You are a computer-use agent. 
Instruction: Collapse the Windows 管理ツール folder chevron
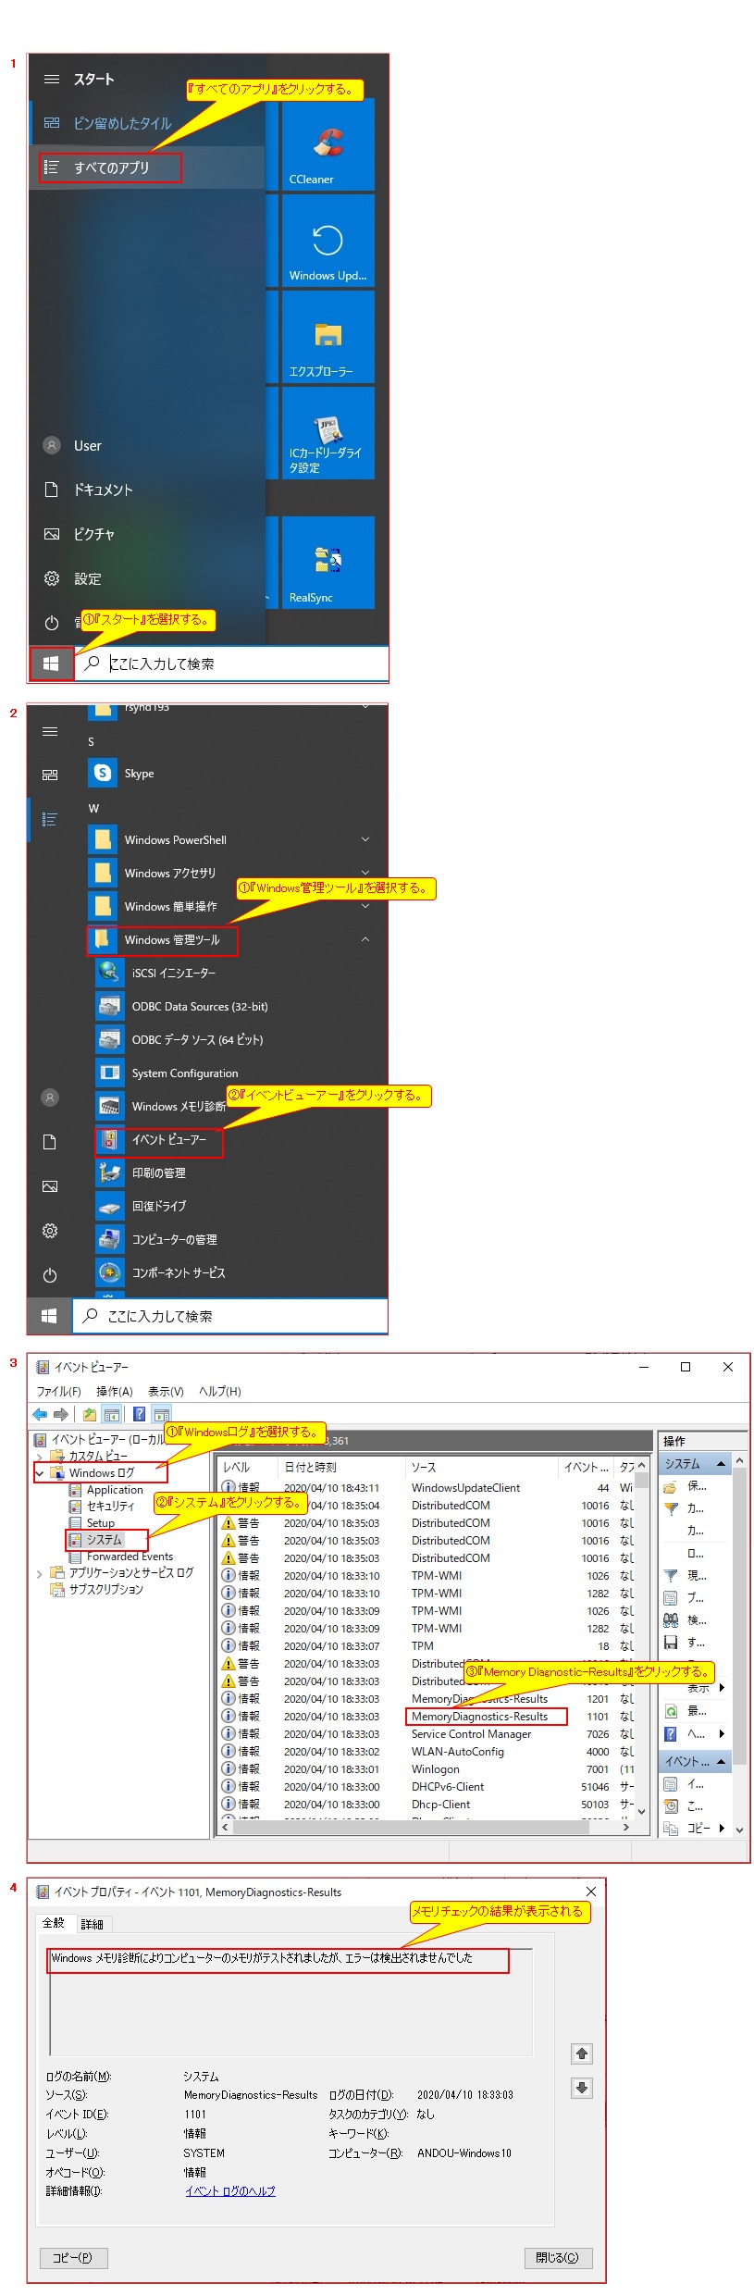365,939
